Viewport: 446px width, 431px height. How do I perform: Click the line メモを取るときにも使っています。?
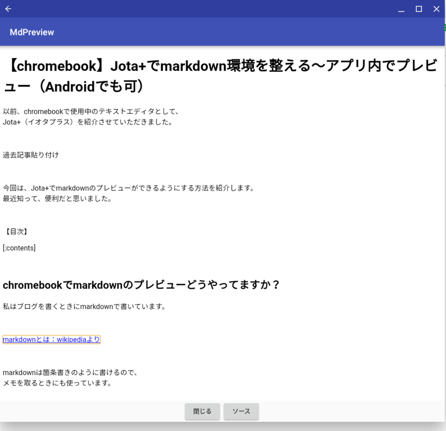tap(57, 383)
